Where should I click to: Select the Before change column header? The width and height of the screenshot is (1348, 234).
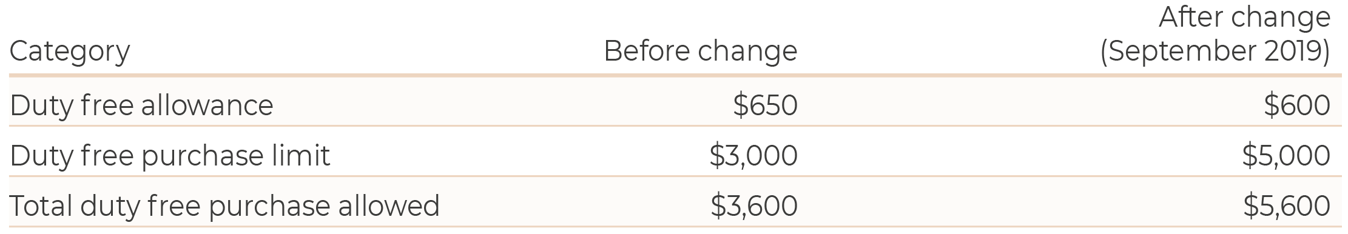click(x=701, y=51)
